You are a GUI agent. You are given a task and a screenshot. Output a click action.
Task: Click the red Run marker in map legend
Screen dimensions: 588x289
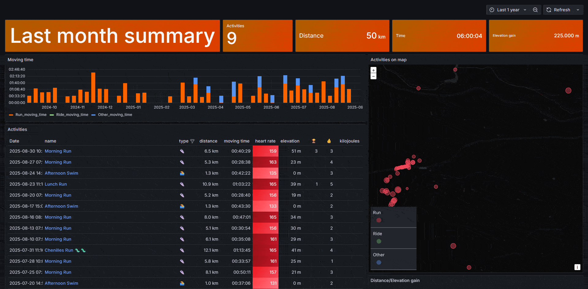tap(379, 220)
